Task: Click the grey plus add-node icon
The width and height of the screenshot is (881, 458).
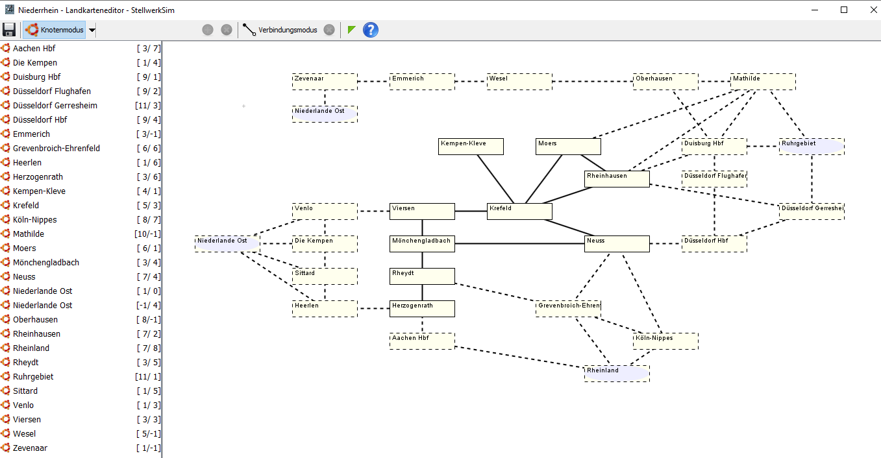Action: pyautogui.click(x=208, y=30)
